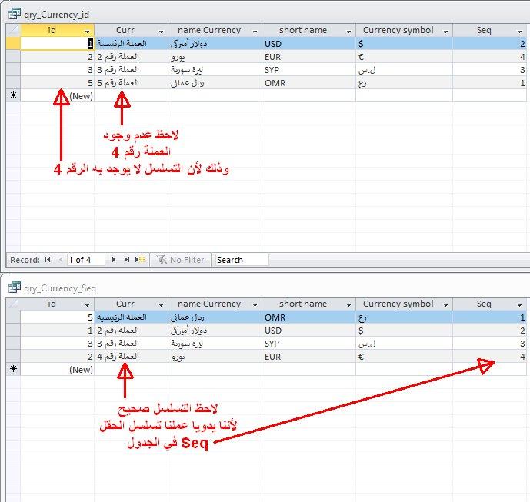This screenshot has height=502, width=530.
Task: Go to first record in navigation bar
Action: pyautogui.click(x=48, y=260)
